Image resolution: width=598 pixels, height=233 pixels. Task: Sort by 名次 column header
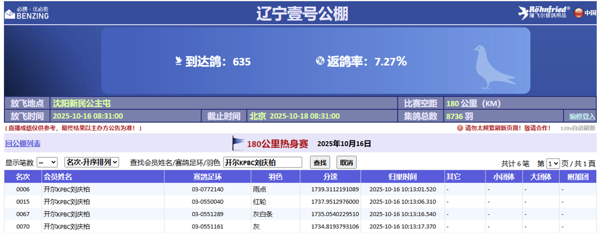point(23,177)
